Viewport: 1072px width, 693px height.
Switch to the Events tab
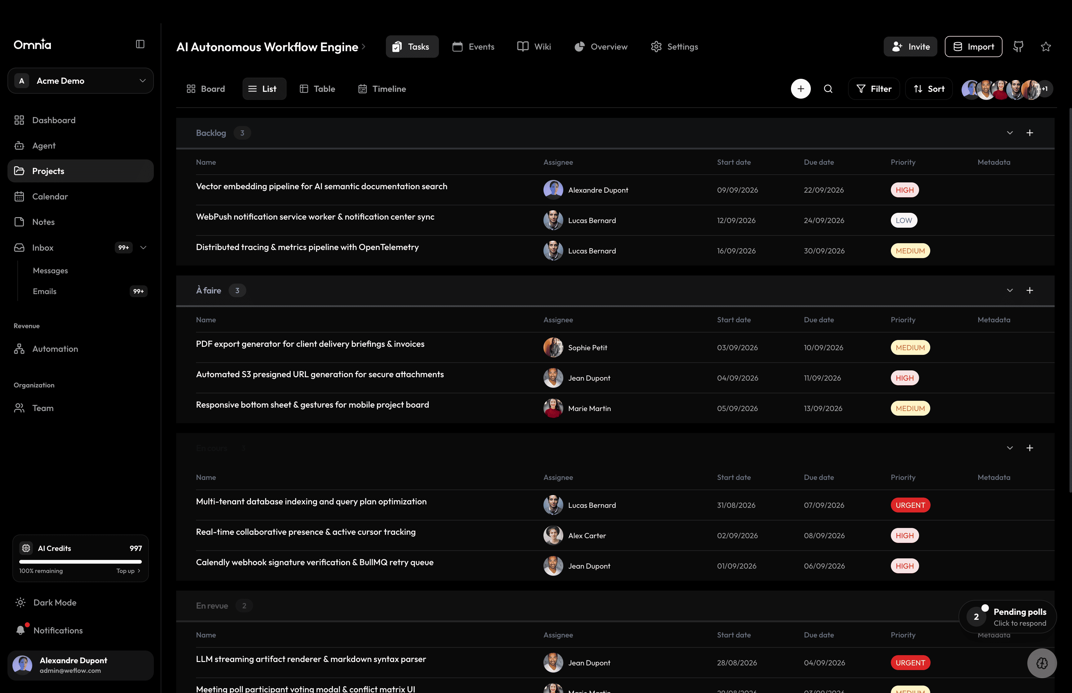(473, 46)
